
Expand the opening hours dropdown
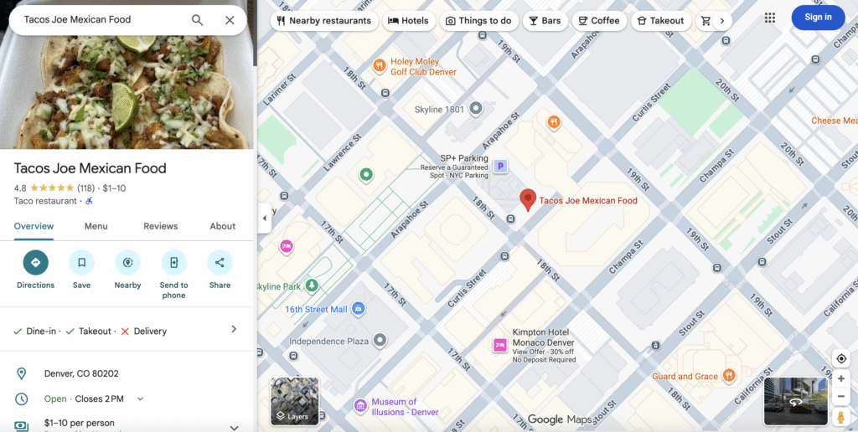[140, 399]
